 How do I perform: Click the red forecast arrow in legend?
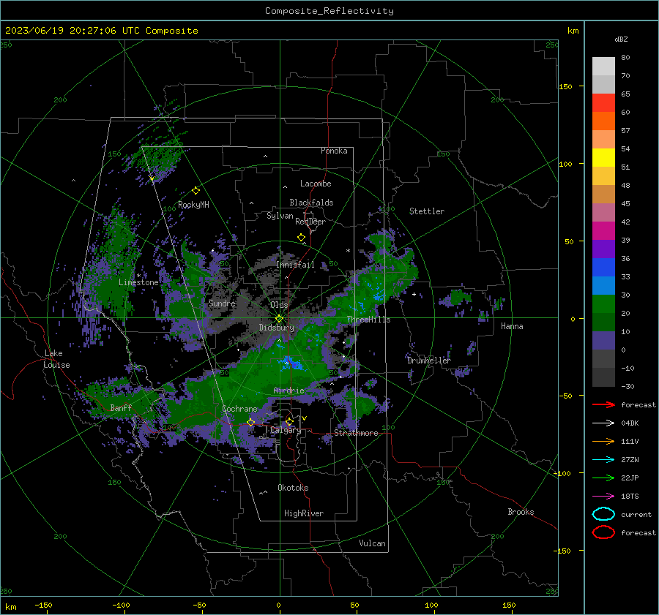coord(603,404)
